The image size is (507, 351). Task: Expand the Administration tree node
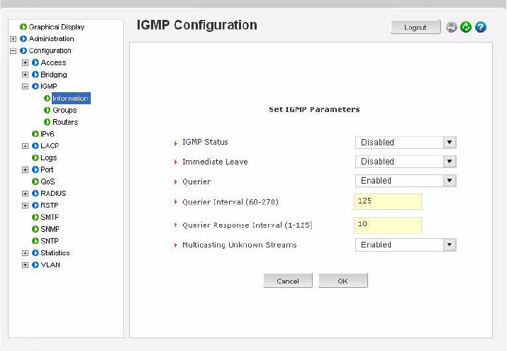click(x=13, y=39)
